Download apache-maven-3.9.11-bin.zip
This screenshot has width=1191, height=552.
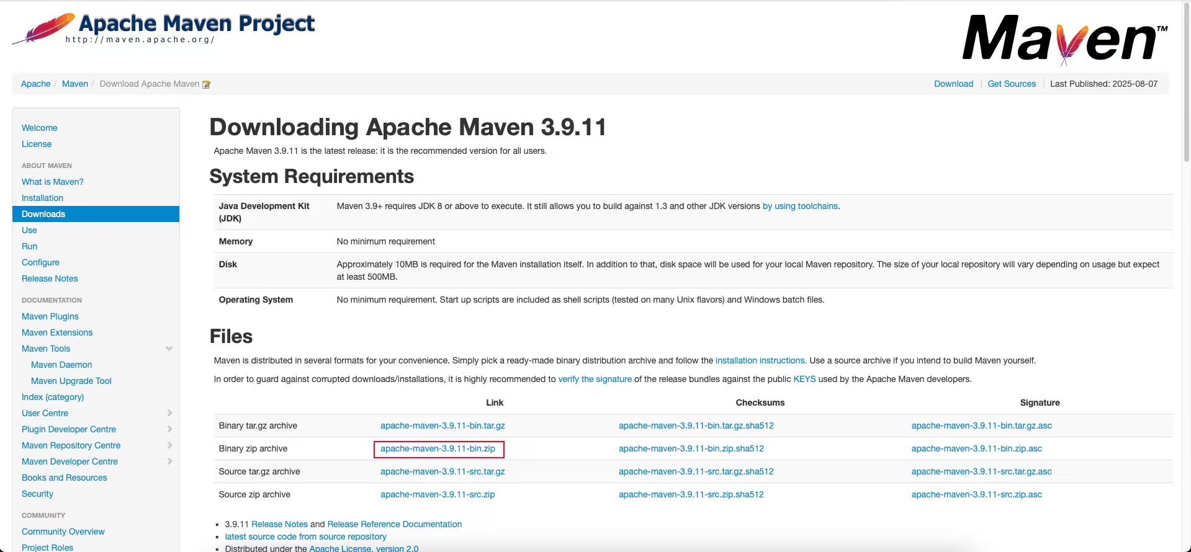point(438,448)
